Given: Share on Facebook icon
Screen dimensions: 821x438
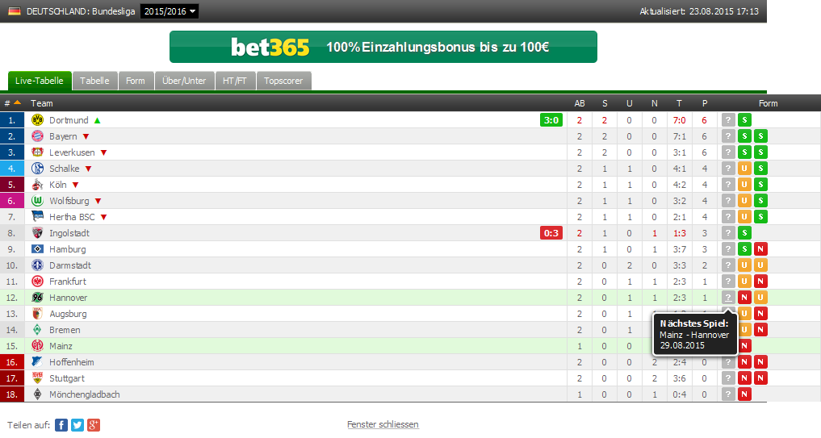Looking at the screenshot, I should point(61,425).
